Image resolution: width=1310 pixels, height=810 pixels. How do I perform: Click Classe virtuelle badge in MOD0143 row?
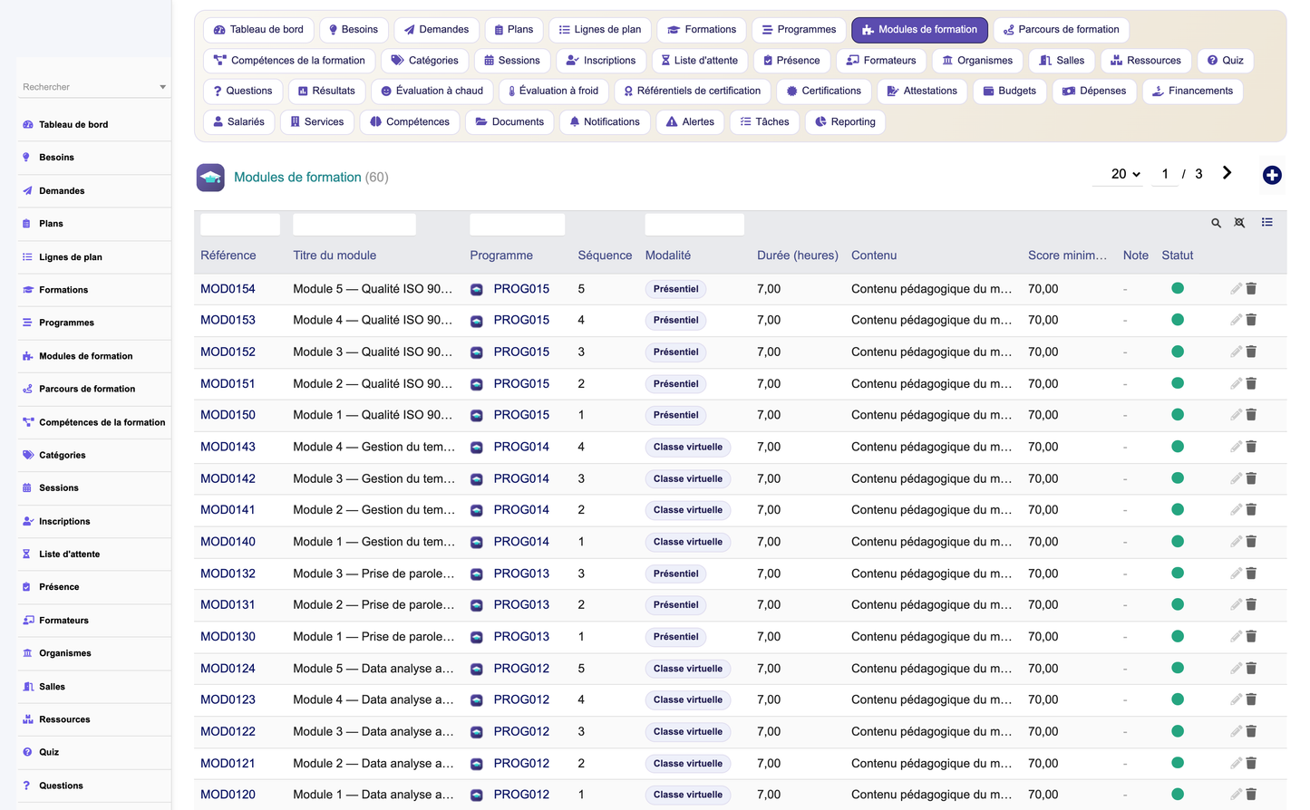click(x=687, y=447)
